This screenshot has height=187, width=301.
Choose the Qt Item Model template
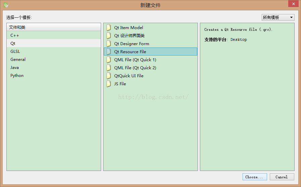150,27
